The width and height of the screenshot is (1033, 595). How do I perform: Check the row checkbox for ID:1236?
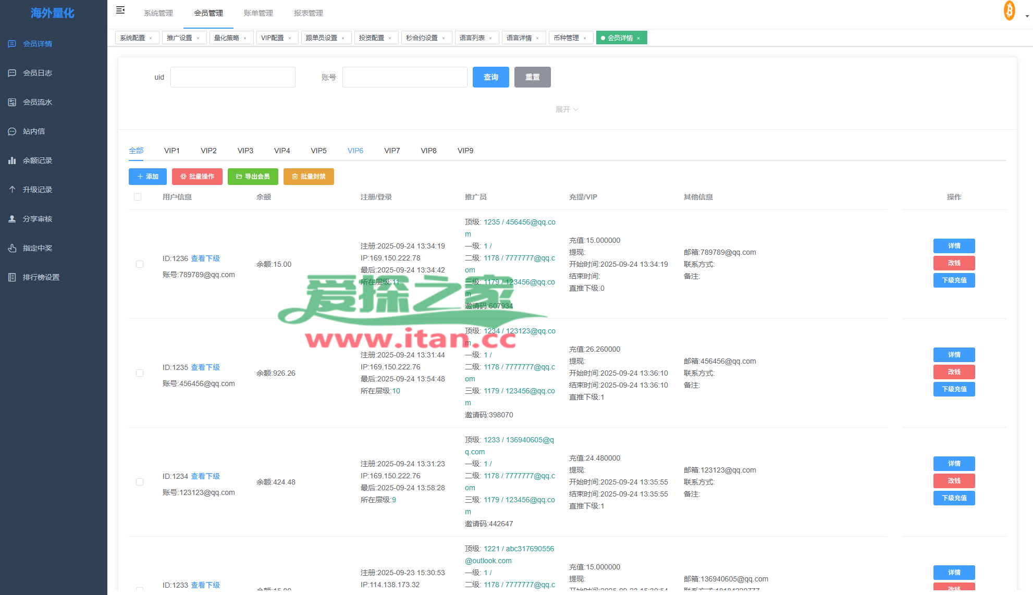tap(140, 264)
